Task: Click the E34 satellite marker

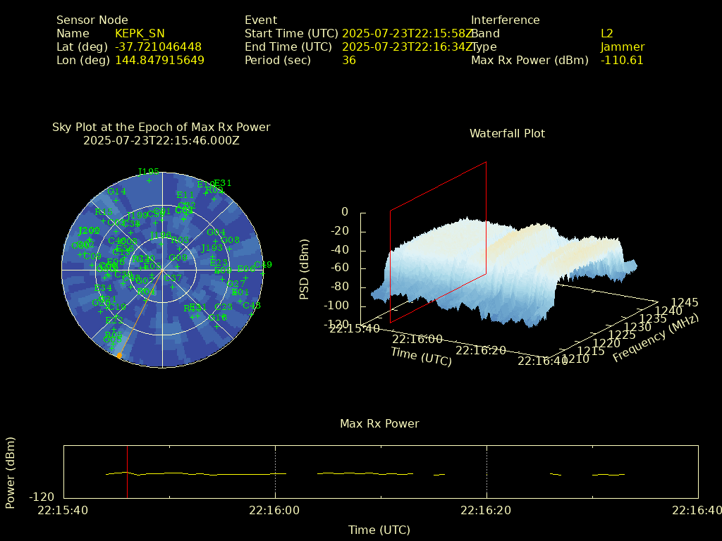Action: [103, 297]
